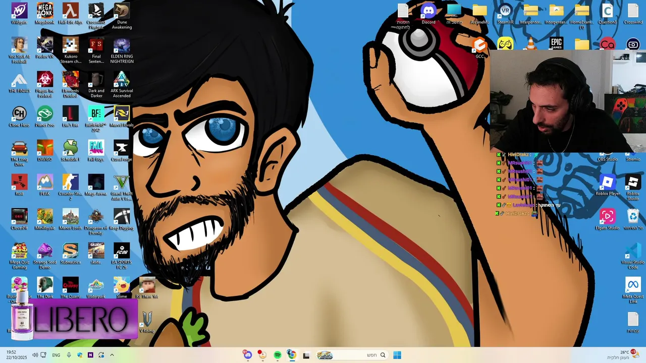Select the Question3 C file

[x=608, y=14]
